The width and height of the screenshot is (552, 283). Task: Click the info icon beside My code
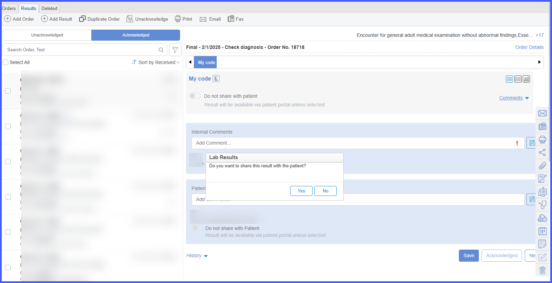click(216, 78)
